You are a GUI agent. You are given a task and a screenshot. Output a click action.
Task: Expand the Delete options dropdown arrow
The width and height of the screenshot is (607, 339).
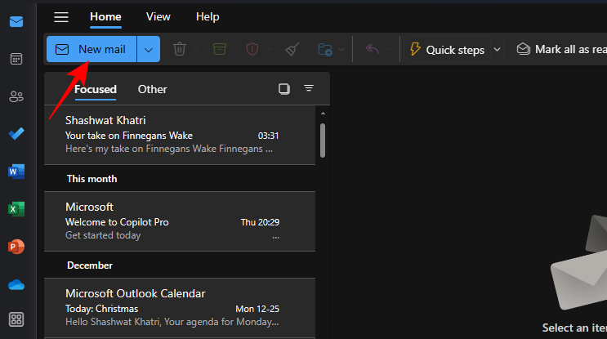click(x=197, y=50)
